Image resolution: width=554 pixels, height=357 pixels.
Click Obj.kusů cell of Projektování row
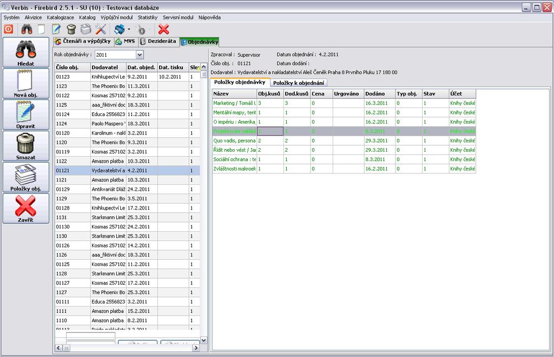tap(270, 131)
